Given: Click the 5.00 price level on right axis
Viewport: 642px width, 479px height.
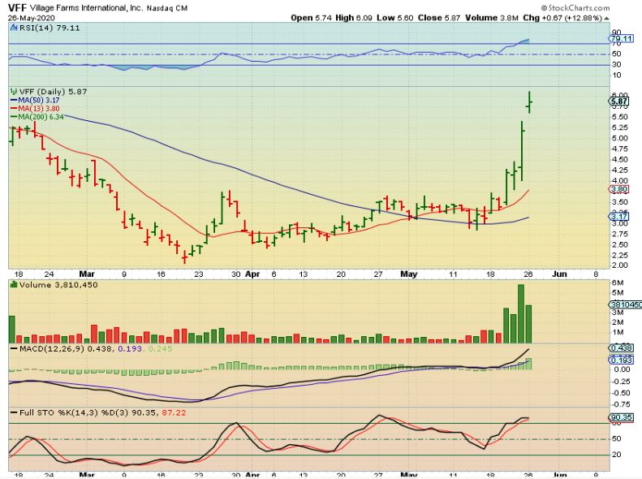Looking at the screenshot, I should tap(620, 138).
